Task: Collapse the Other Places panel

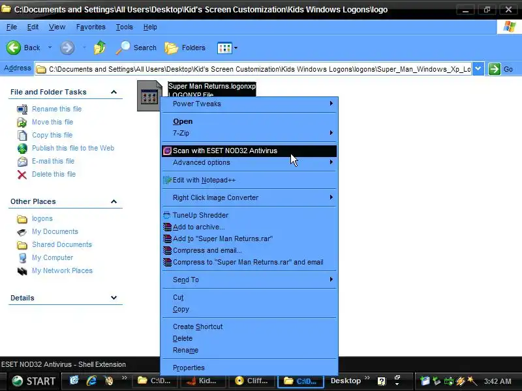Action: tap(114, 201)
